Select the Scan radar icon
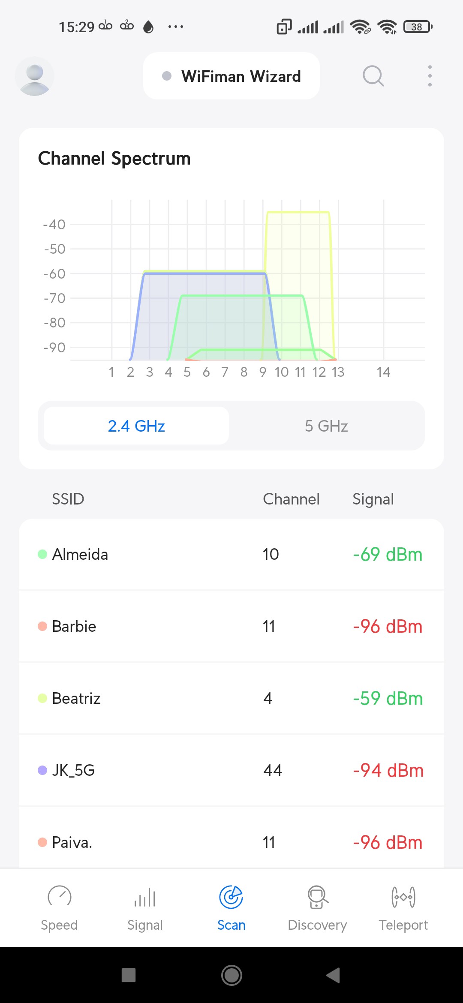Image resolution: width=463 pixels, height=1003 pixels. (231, 897)
